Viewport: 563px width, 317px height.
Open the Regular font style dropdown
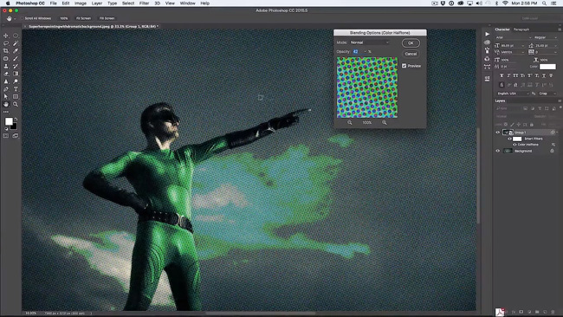coord(545,37)
